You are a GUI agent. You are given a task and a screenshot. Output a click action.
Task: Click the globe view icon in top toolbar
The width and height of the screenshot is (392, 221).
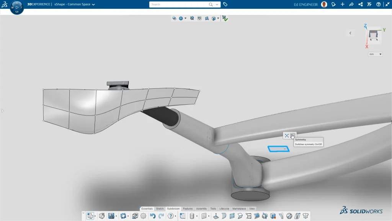point(181,18)
